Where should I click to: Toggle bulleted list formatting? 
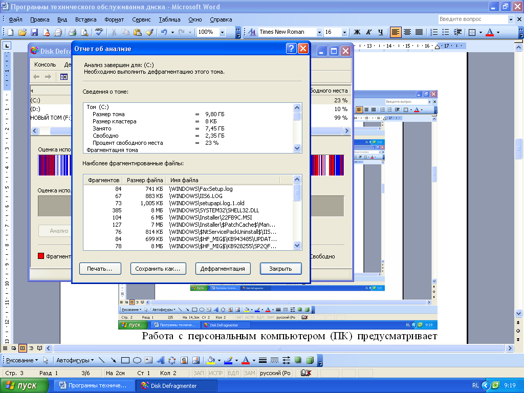(446, 32)
